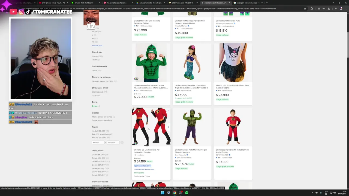Open Settings from the taskbar

coord(169,193)
